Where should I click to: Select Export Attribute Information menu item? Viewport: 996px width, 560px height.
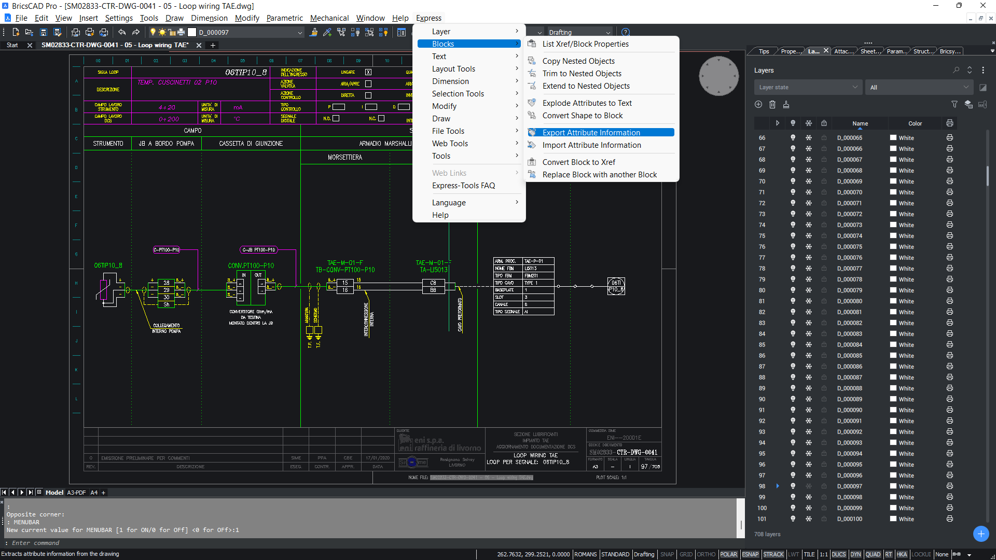click(x=591, y=133)
